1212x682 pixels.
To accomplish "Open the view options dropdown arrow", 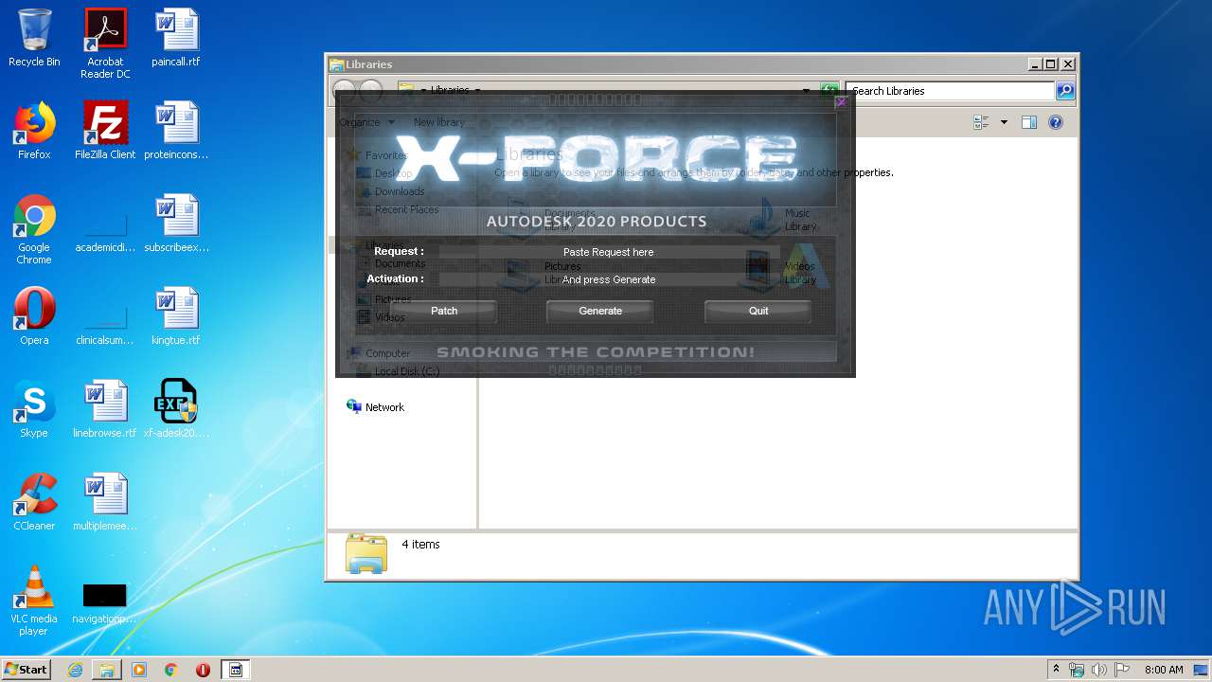I will [1004, 122].
